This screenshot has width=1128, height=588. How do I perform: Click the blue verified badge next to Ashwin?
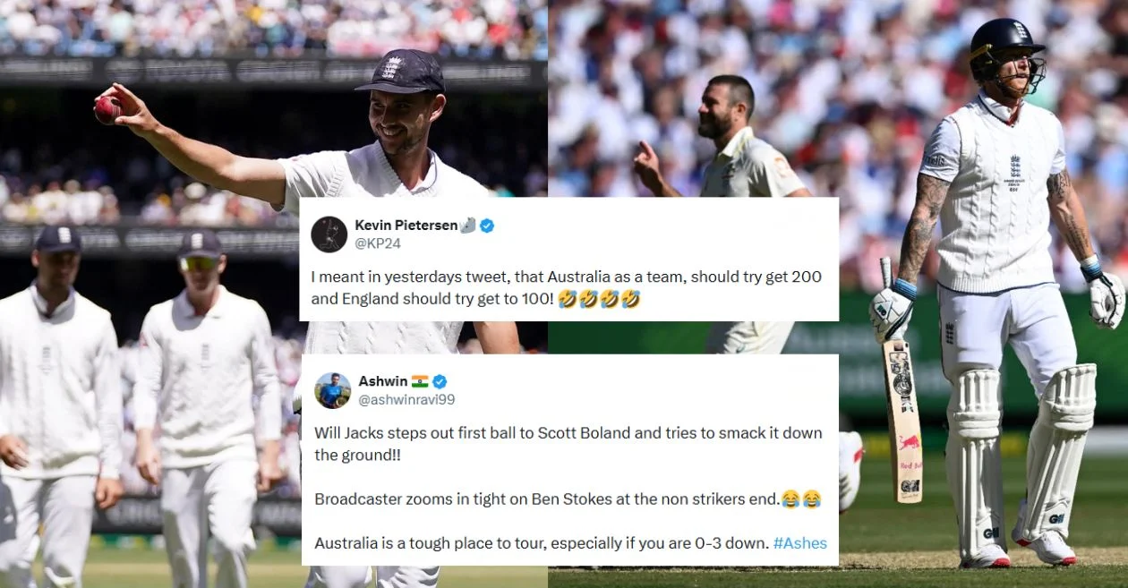[x=440, y=381]
